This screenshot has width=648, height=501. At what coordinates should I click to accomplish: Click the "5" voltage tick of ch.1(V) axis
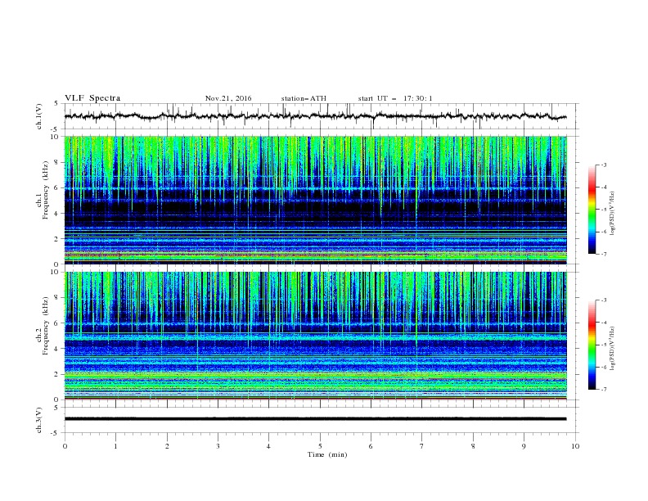click(56, 103)
